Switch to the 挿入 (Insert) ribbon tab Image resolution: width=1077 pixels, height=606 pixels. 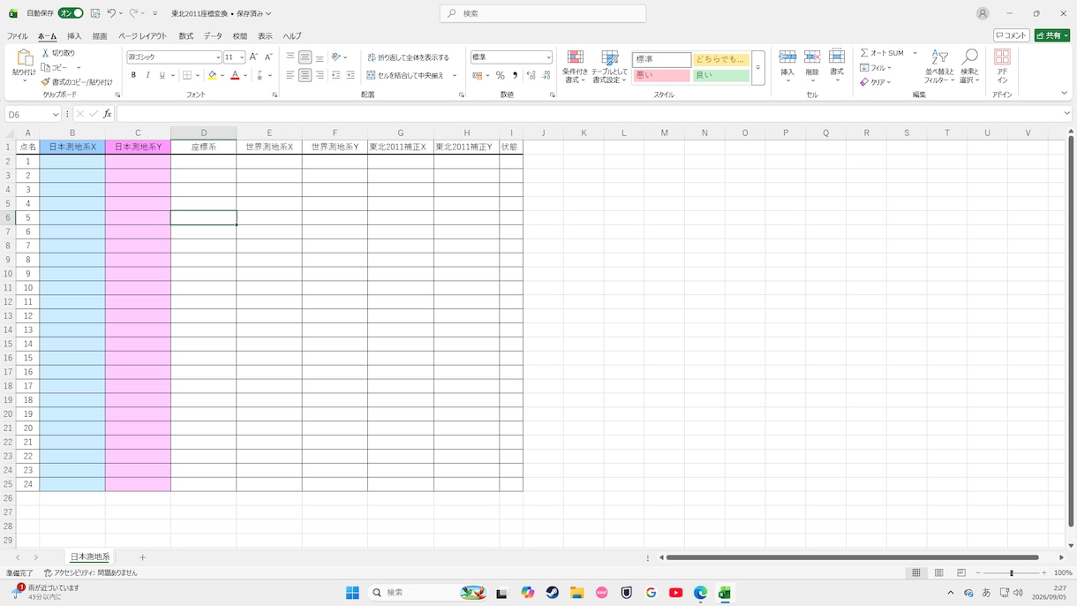pos(74,36)
